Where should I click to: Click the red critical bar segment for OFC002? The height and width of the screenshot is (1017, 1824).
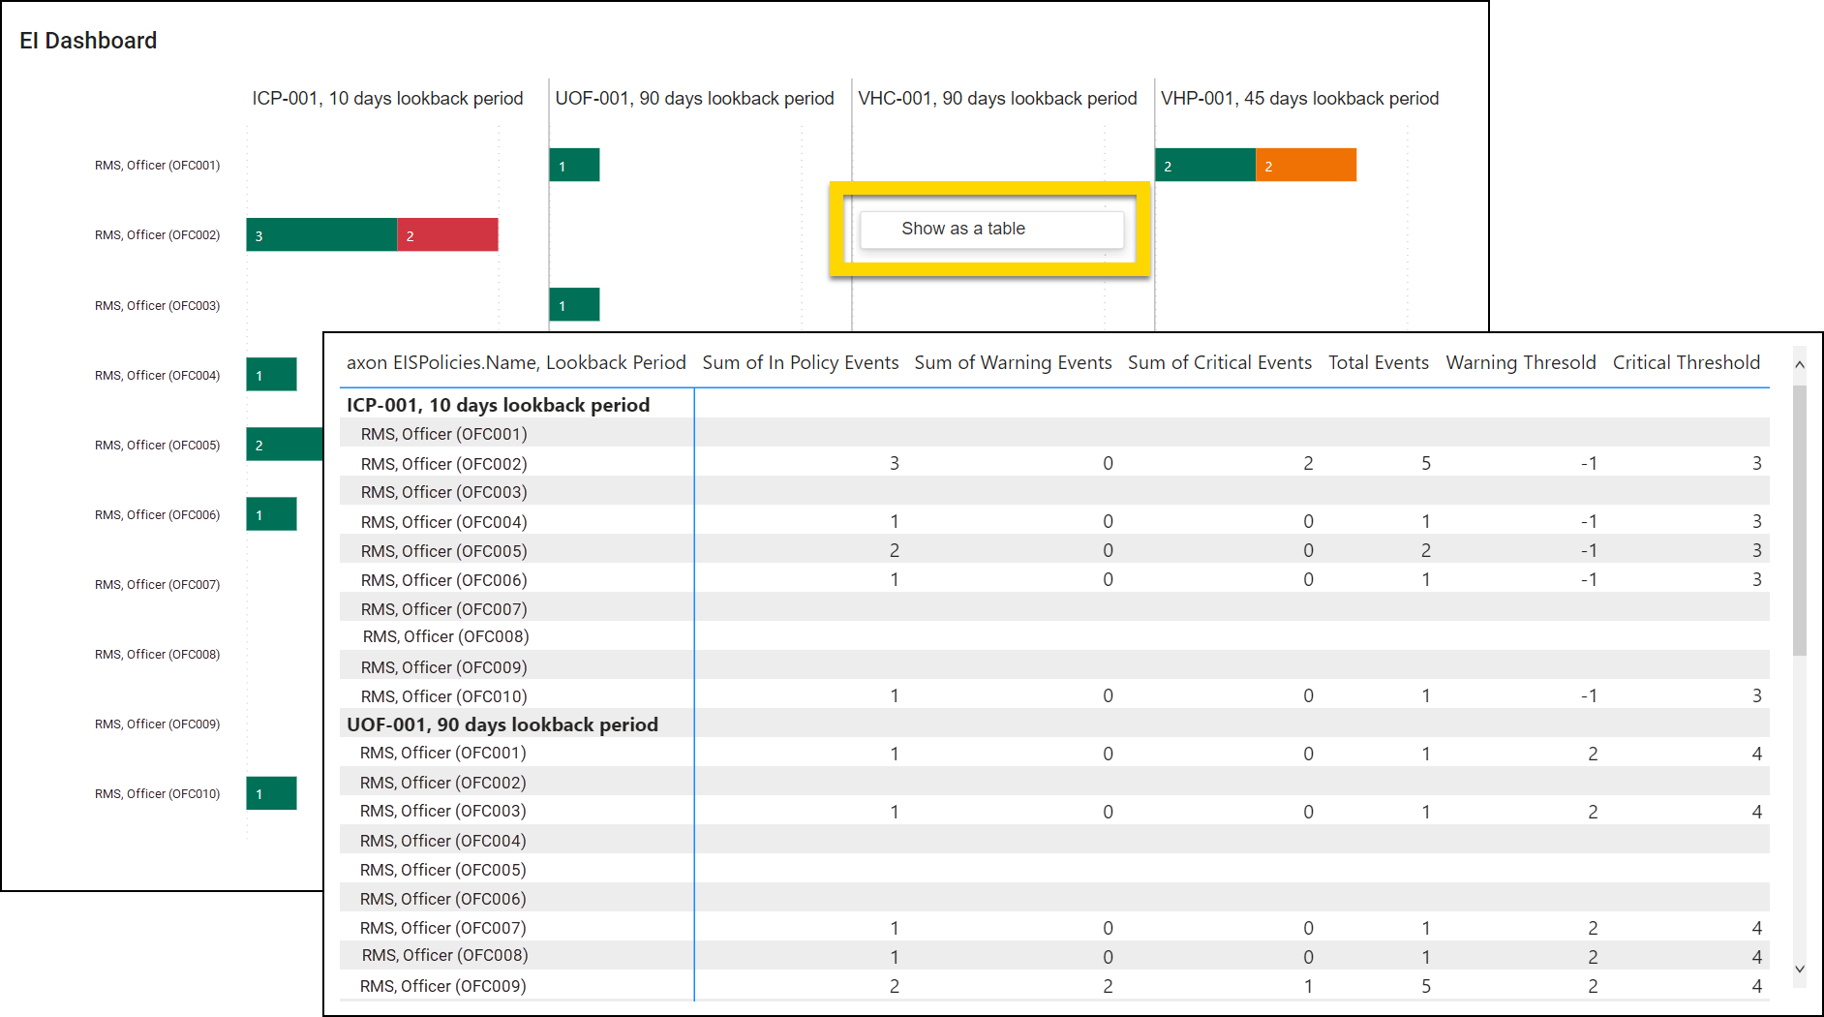pyautogui.click(x=447, y=235)
